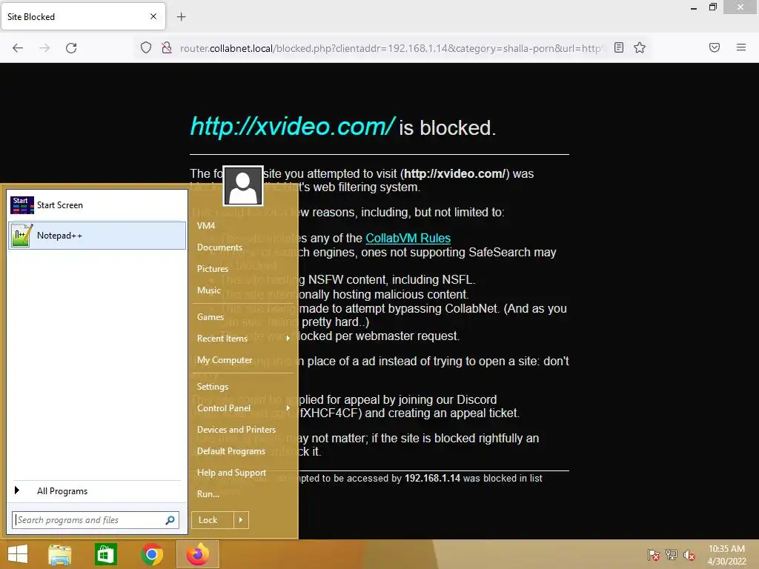
Task: Click the Lock button
Action: 213,520
